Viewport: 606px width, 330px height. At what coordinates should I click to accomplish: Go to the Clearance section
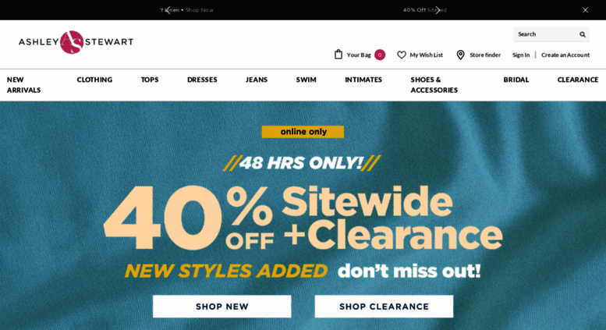(578, 80)
